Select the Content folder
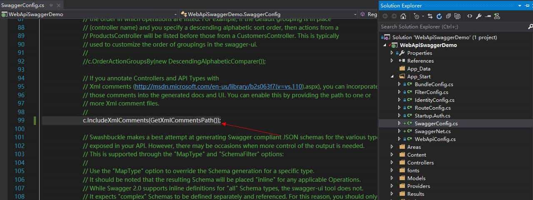The height and width of the screenshot is (200, 533). coord(416,155)
